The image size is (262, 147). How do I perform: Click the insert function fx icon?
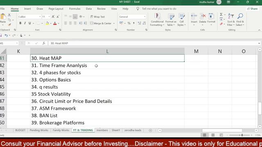(44, 43)
